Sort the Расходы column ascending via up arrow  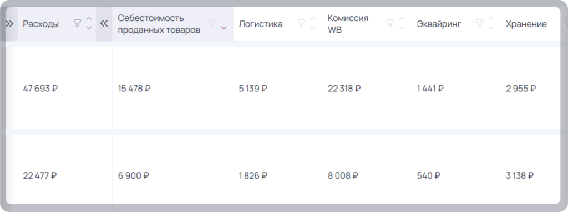89,19
